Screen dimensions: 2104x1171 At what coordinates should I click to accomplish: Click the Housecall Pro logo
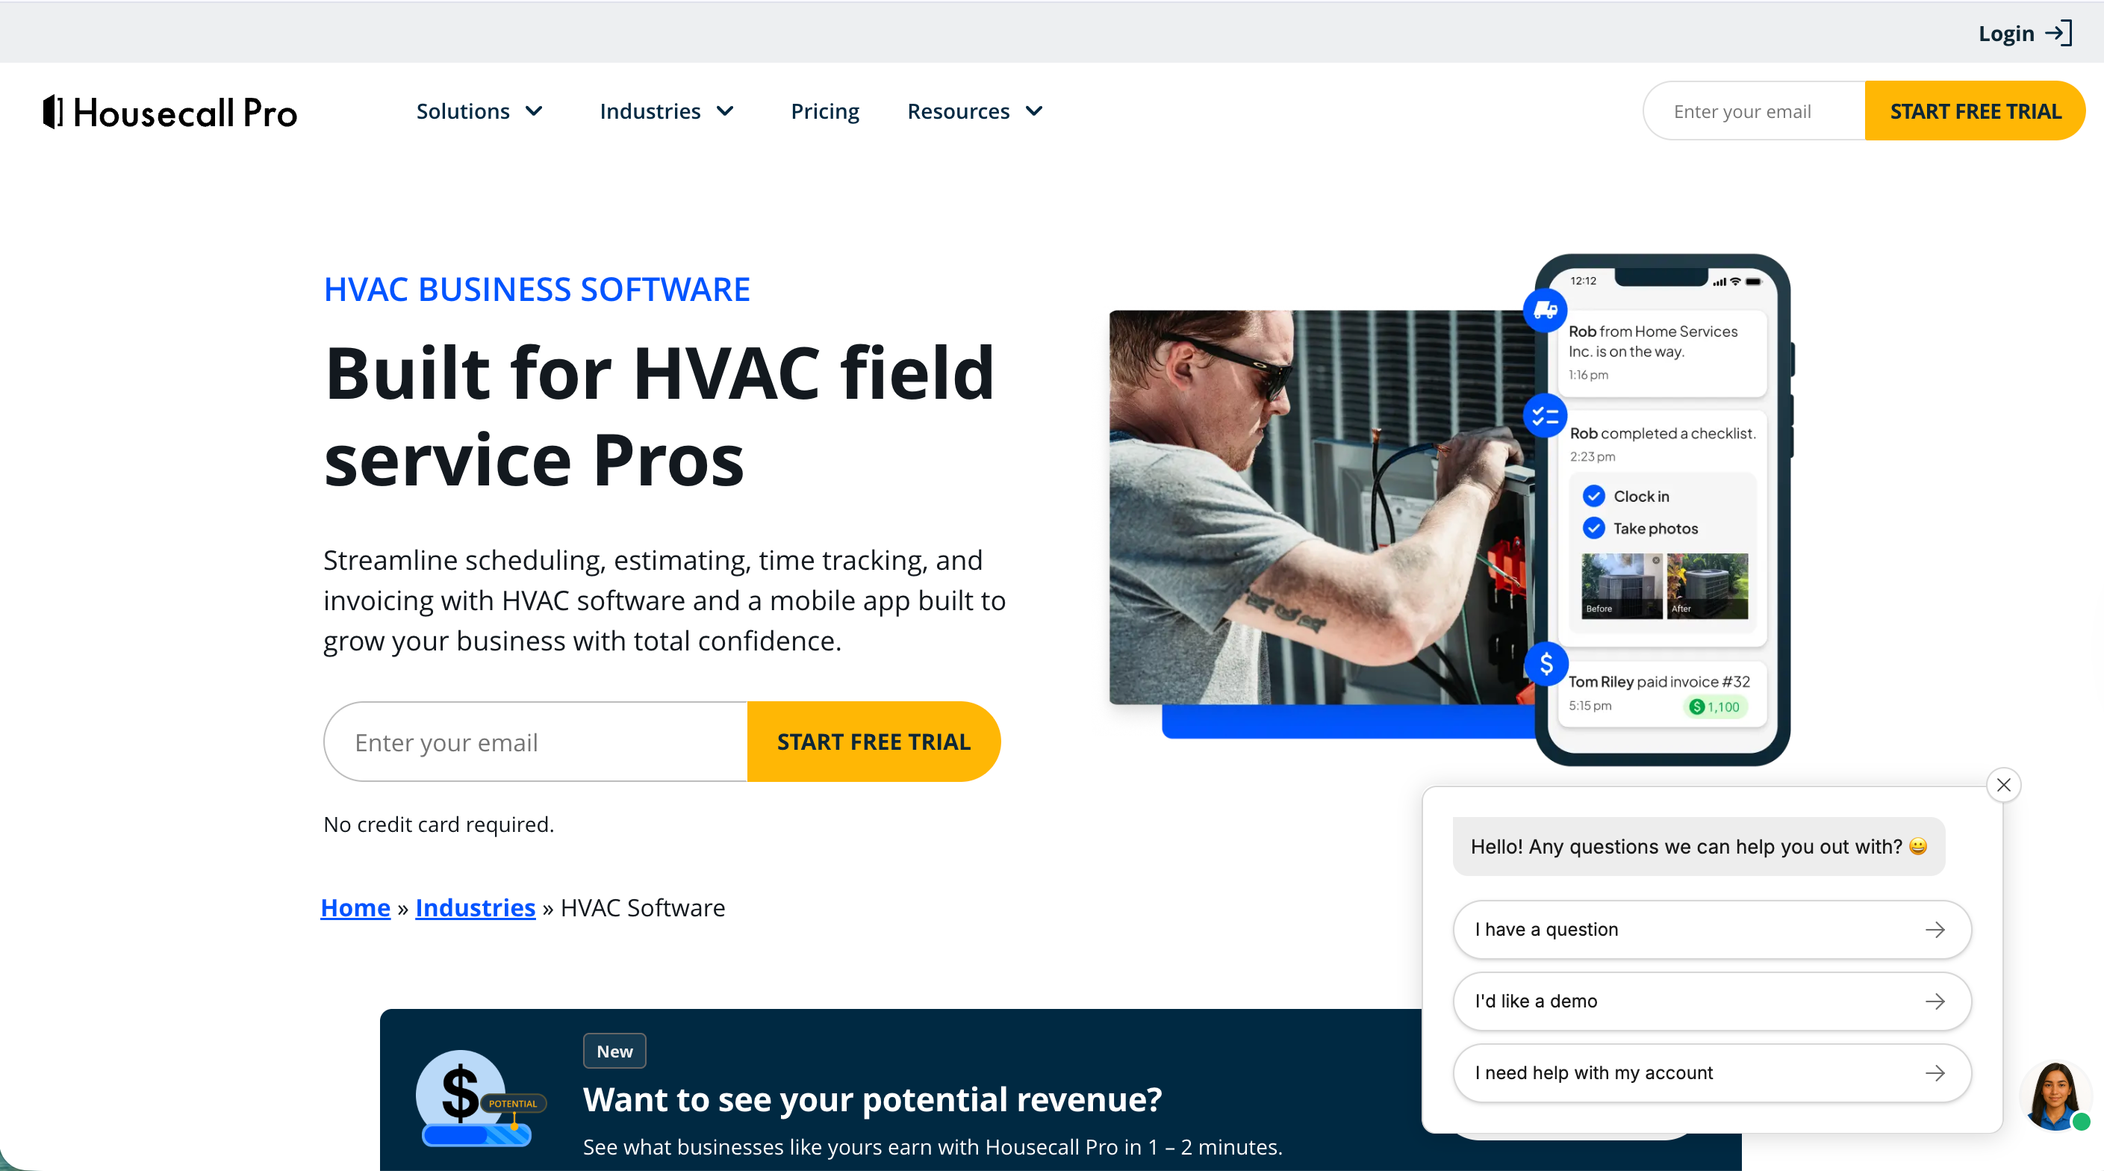[x=167, y=111]
